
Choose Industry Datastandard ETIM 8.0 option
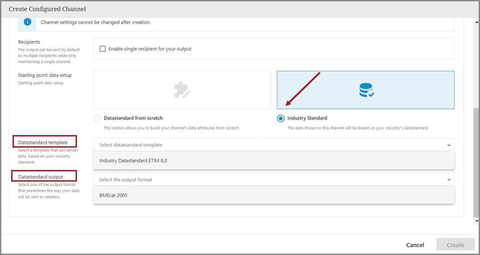pyautogui.click(x=133, y=161)
